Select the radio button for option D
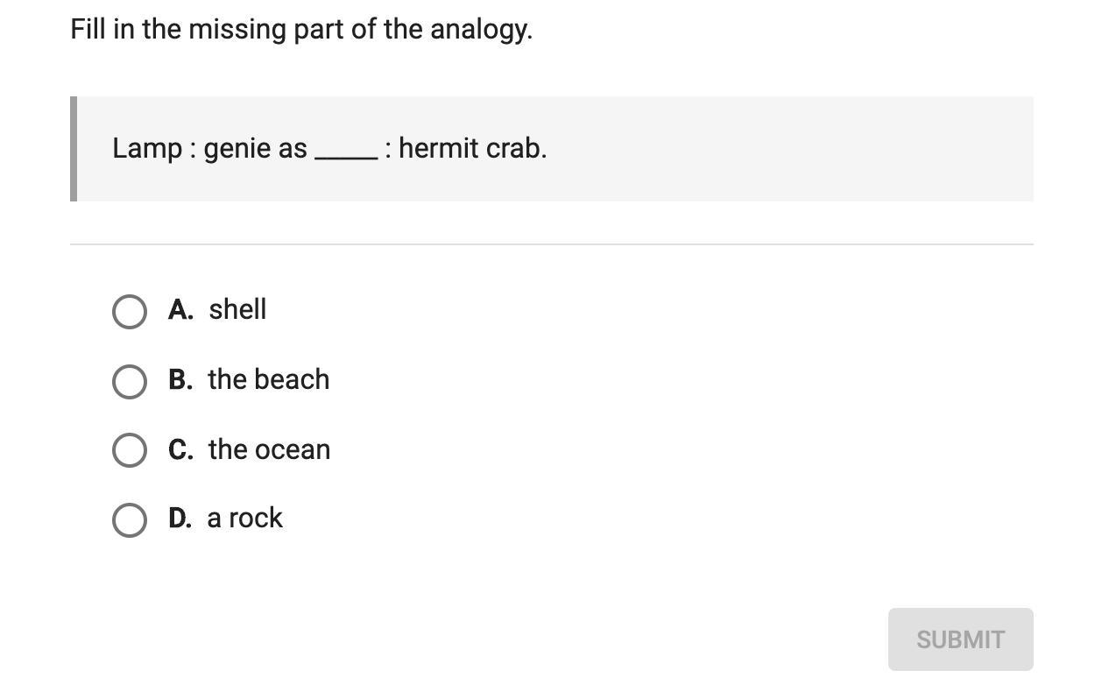The image size is (1095, 699). point(130,519)
